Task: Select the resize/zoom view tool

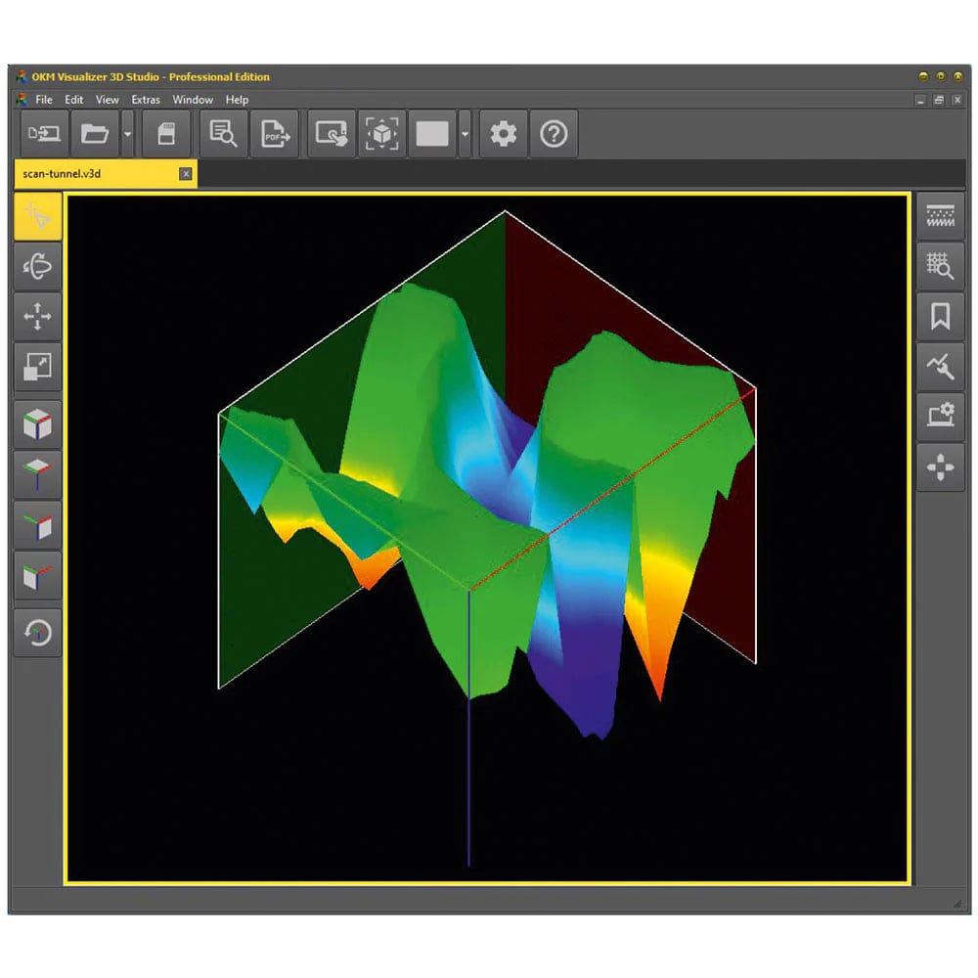Action: (37, 367)
